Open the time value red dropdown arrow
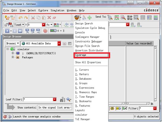The image size is (162, 122). pos(44,25)
